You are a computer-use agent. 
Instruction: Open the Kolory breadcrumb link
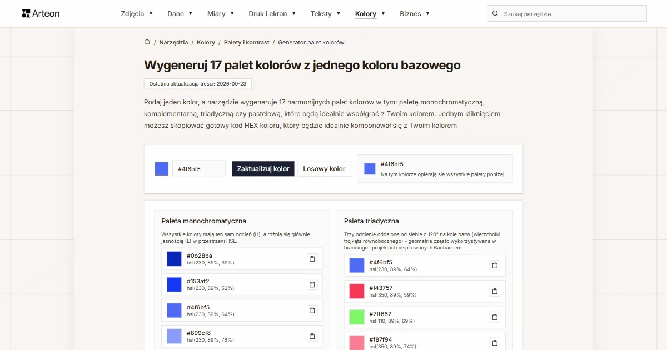(x=206, y=42)
